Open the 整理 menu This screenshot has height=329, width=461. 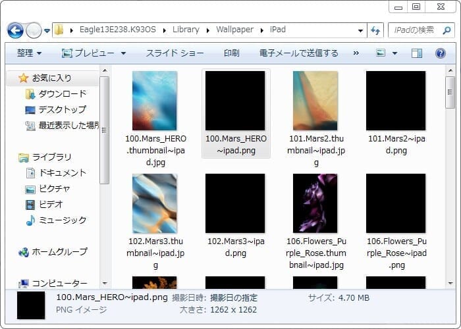[29, 53]
